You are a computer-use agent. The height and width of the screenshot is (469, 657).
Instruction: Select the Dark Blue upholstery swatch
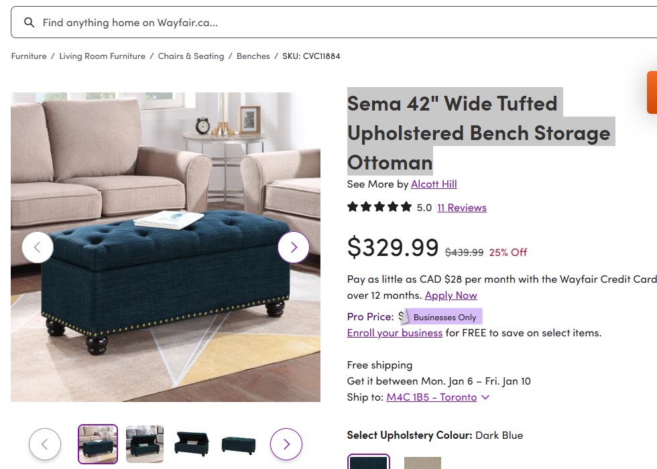(x=369, y=462)
